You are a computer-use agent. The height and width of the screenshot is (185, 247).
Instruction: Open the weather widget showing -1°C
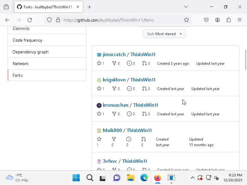17,178
